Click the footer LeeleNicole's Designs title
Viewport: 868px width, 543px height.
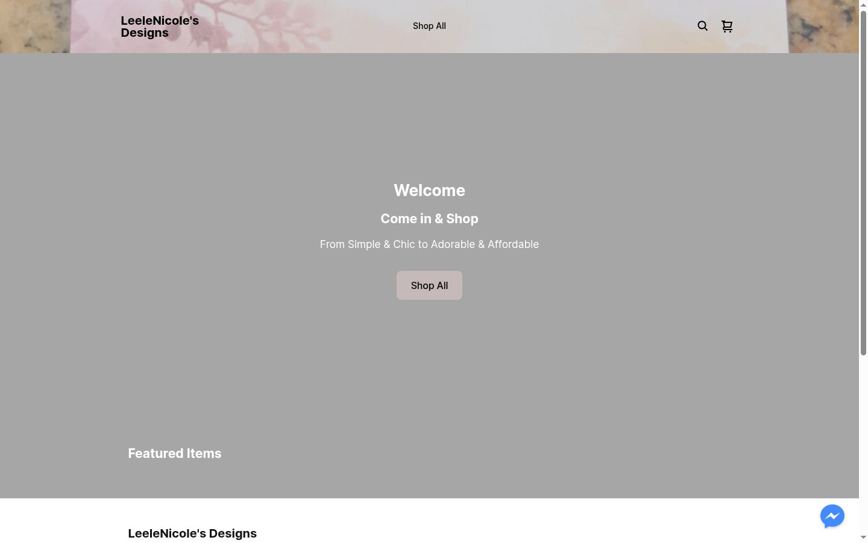192,533
